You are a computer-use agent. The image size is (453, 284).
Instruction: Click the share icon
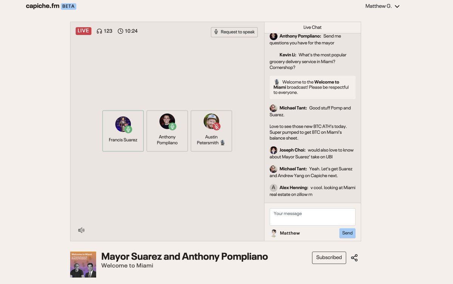(x=354, y=258)
